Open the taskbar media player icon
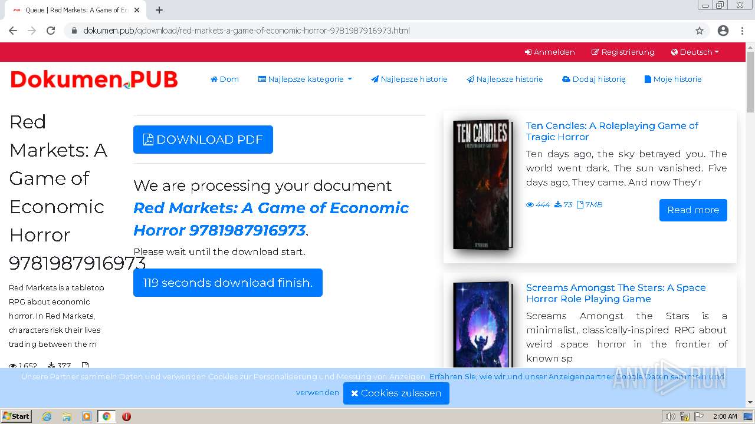Viewport: 755px width, 424px height. click(87, 416)
